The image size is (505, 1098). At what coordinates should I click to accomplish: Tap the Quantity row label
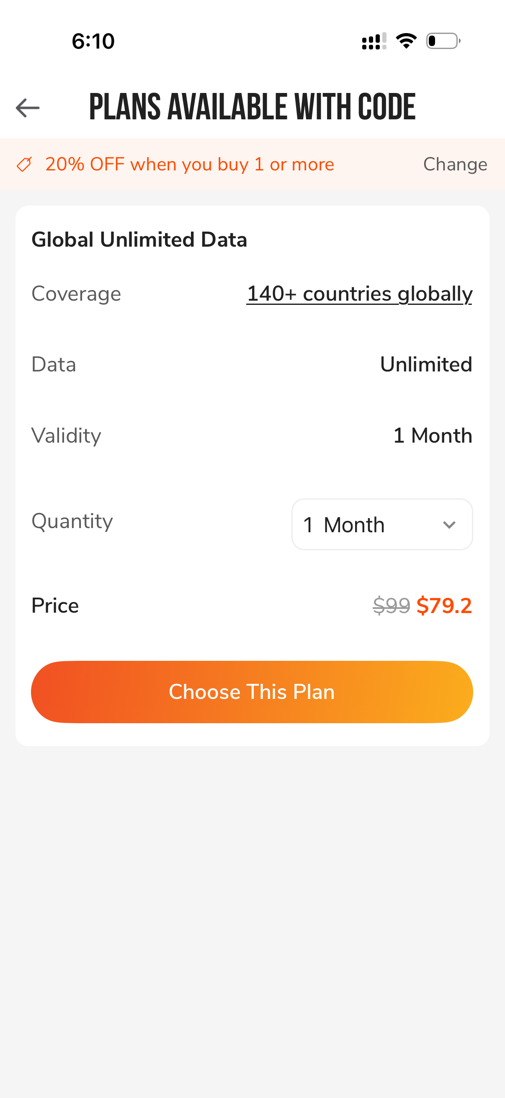pos(72,521)
